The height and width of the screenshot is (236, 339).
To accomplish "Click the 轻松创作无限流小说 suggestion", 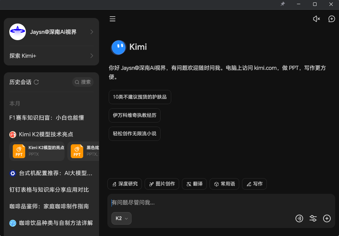I will (x=135, y=134).
